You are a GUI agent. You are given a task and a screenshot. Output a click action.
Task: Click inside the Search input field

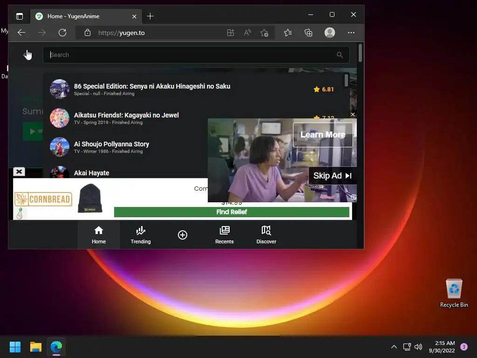tap(196, 55)
